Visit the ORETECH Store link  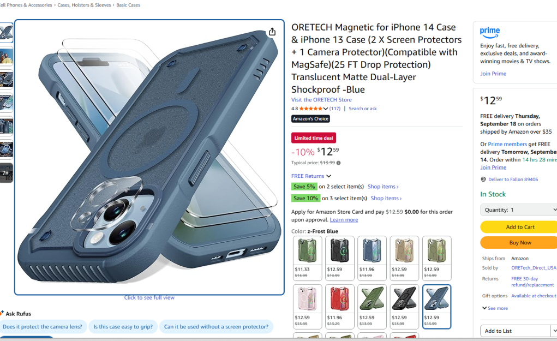point(321,100)
